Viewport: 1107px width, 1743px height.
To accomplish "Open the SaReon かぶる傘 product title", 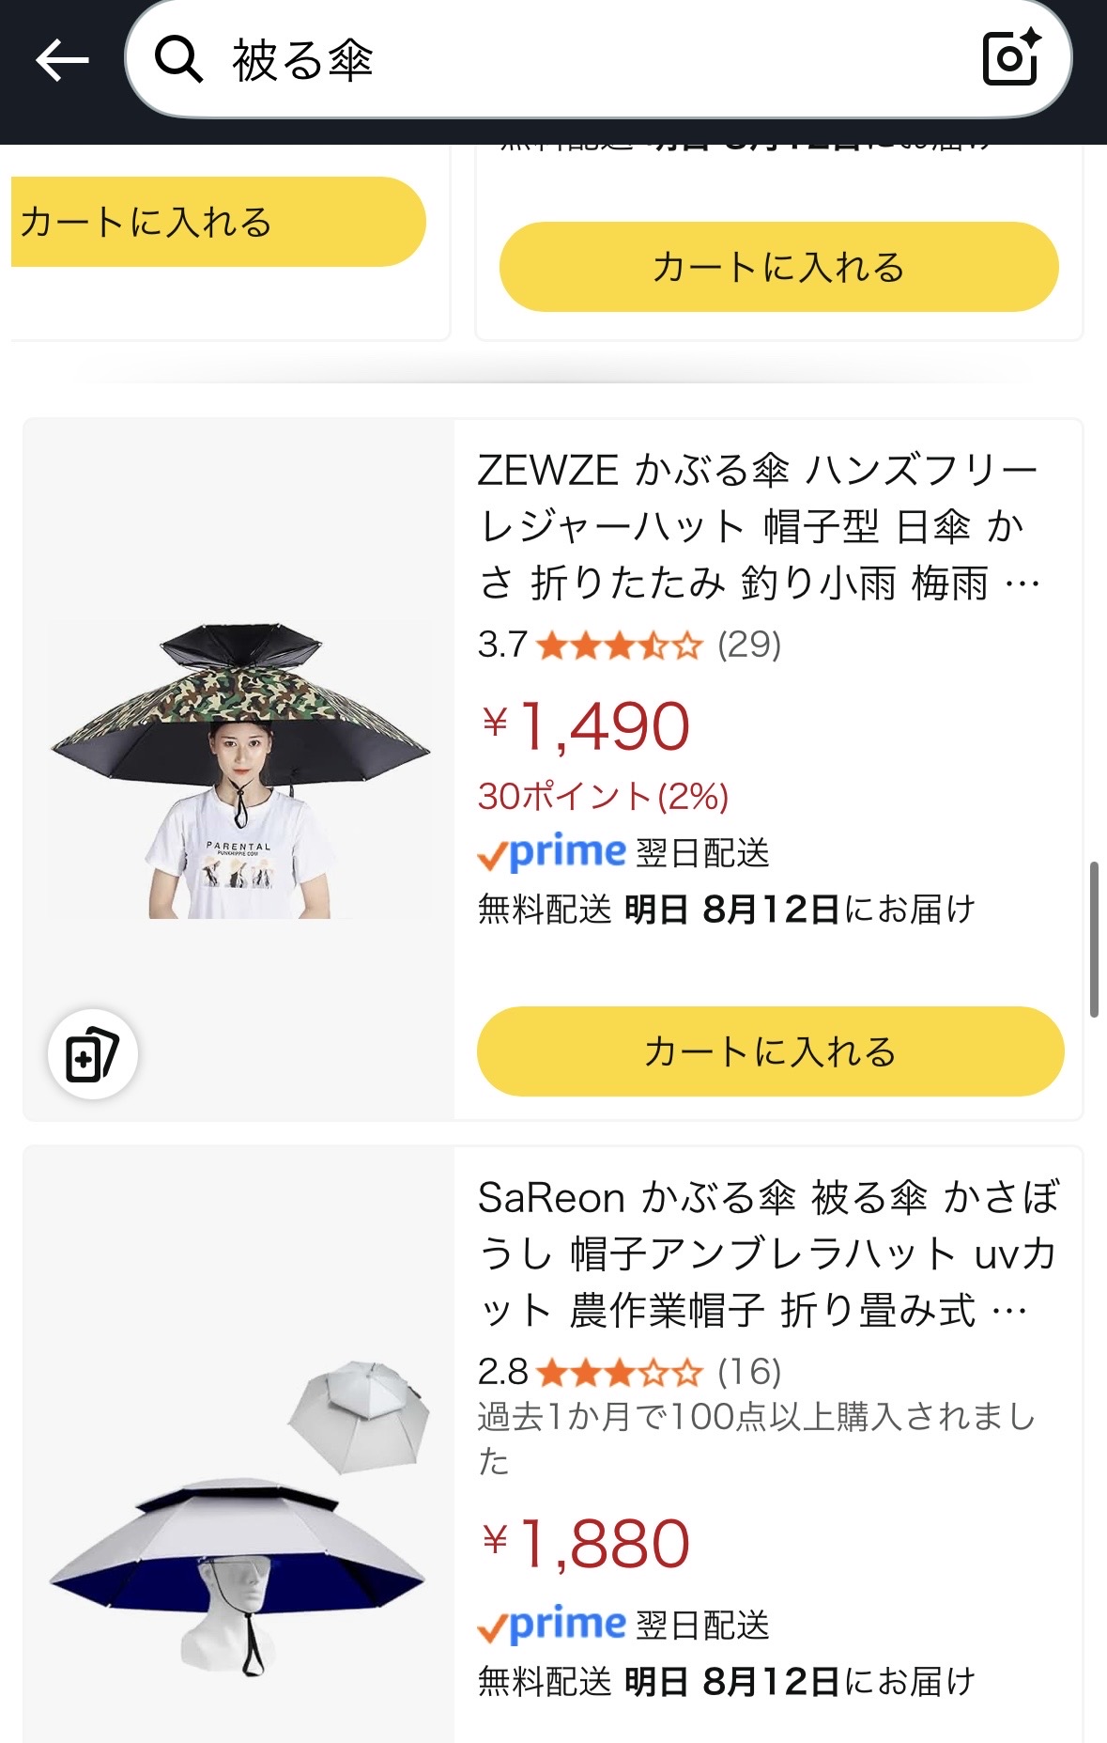I will [766, 1253].
